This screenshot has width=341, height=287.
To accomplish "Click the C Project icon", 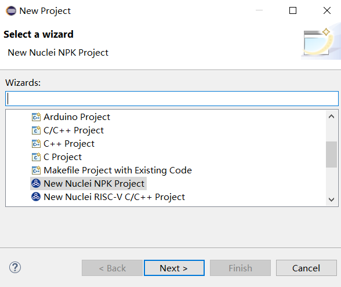I will [36, 157].
